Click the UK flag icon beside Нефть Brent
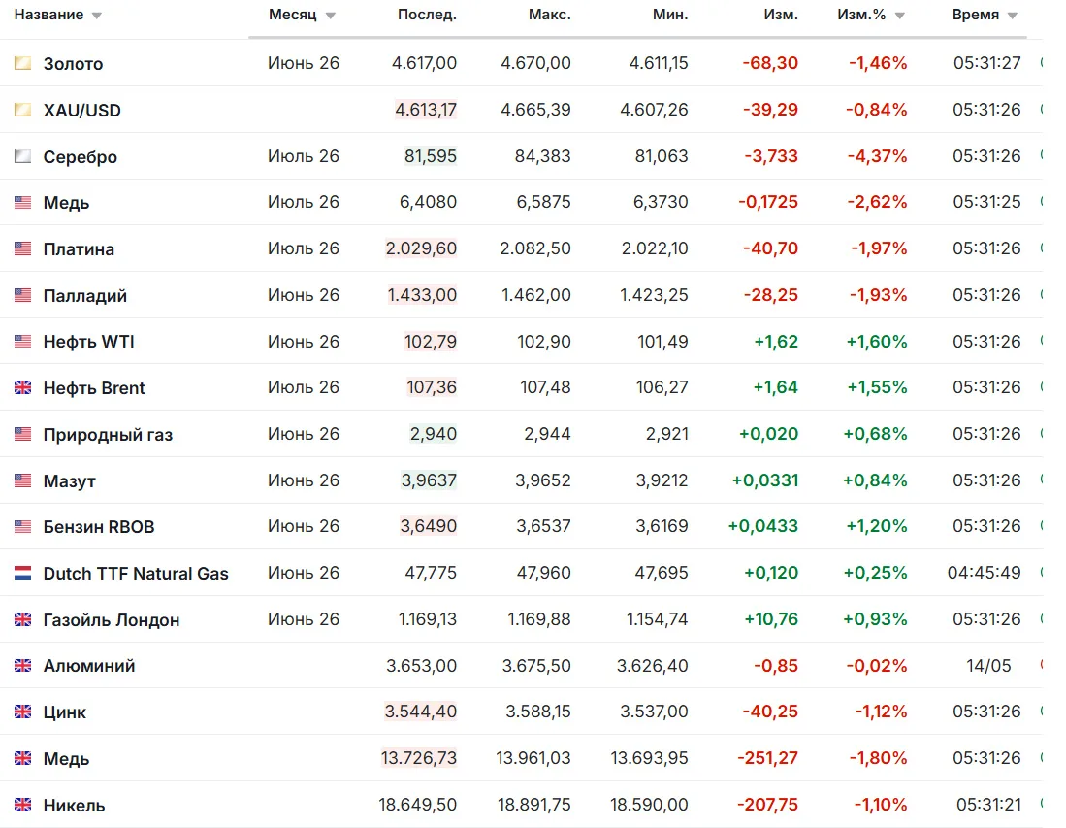This screenshot has height=828, width=1066. pos(22,388)
